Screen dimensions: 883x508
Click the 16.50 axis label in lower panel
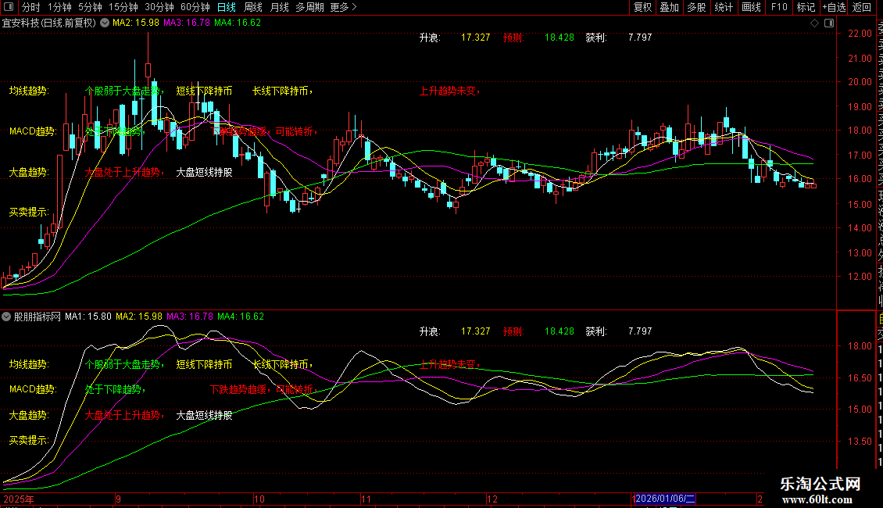coord(860,378)
